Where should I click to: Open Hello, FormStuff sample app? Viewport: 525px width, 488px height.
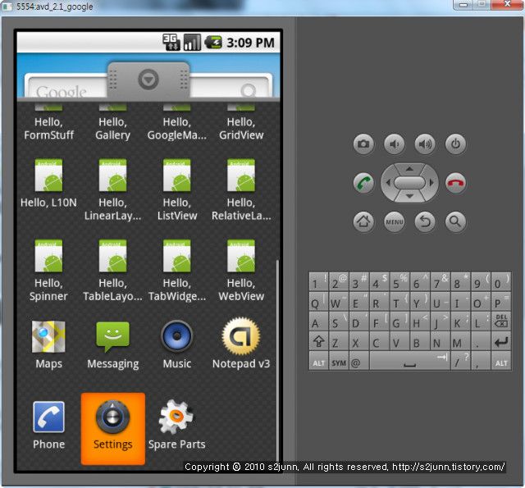pyautogui.click(x=48, y=122)
